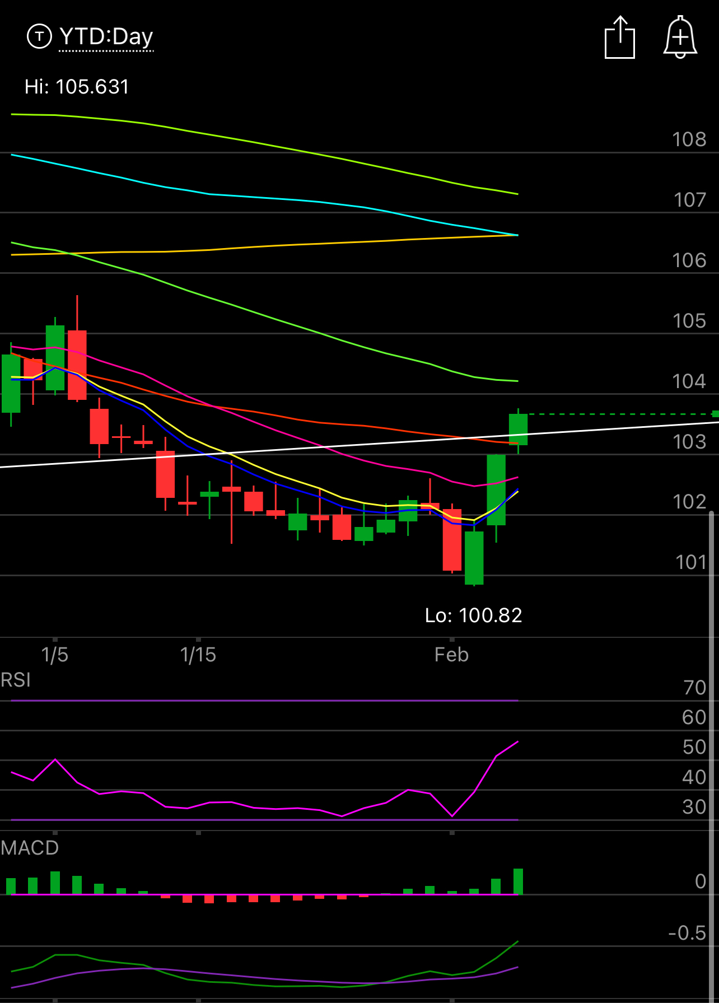Select the latest green candlestick near 103
The height and width of the screenshot is (1003, 719).
pyautogui.click(x=518, y=430)
